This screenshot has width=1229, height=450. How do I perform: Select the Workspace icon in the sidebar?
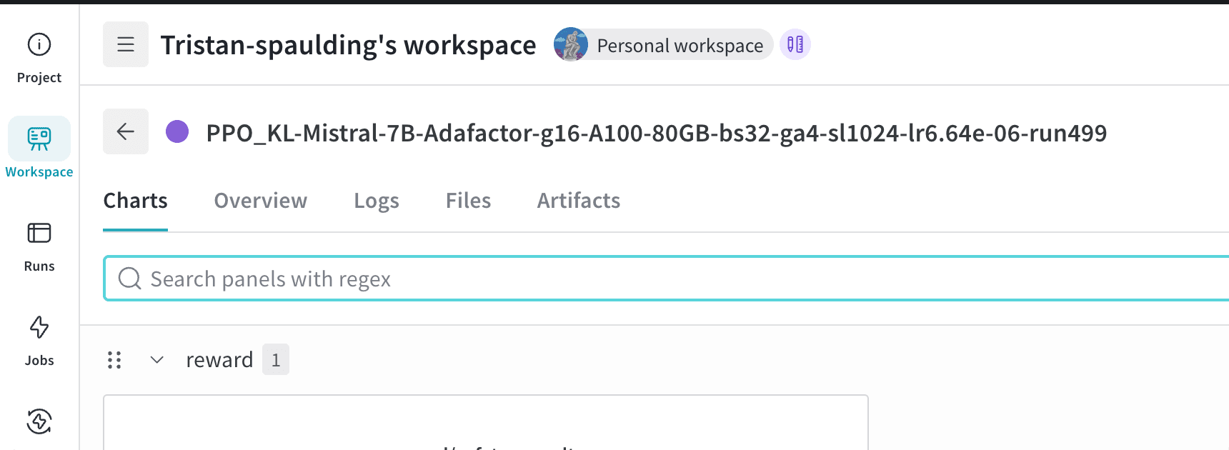pyautogui.click(x=39, y=139)
